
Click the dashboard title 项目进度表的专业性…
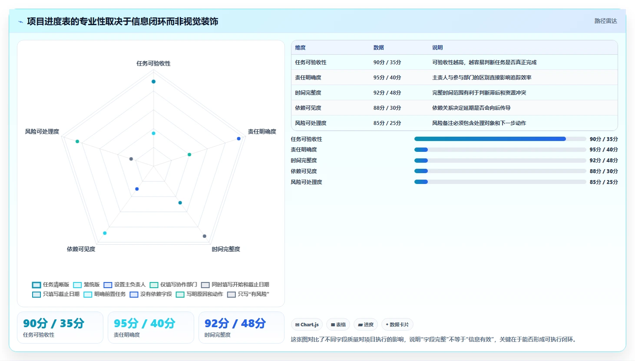click(x=122, y=21)
